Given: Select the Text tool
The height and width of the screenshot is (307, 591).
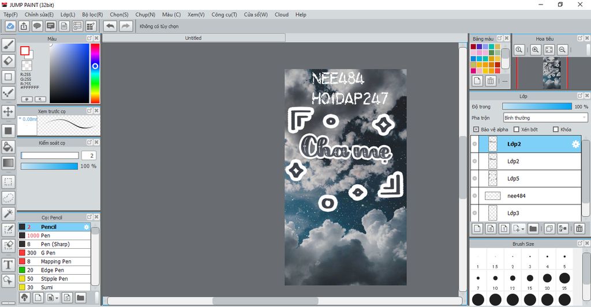Looking at the screenshot, I should (x=8, y=264).
